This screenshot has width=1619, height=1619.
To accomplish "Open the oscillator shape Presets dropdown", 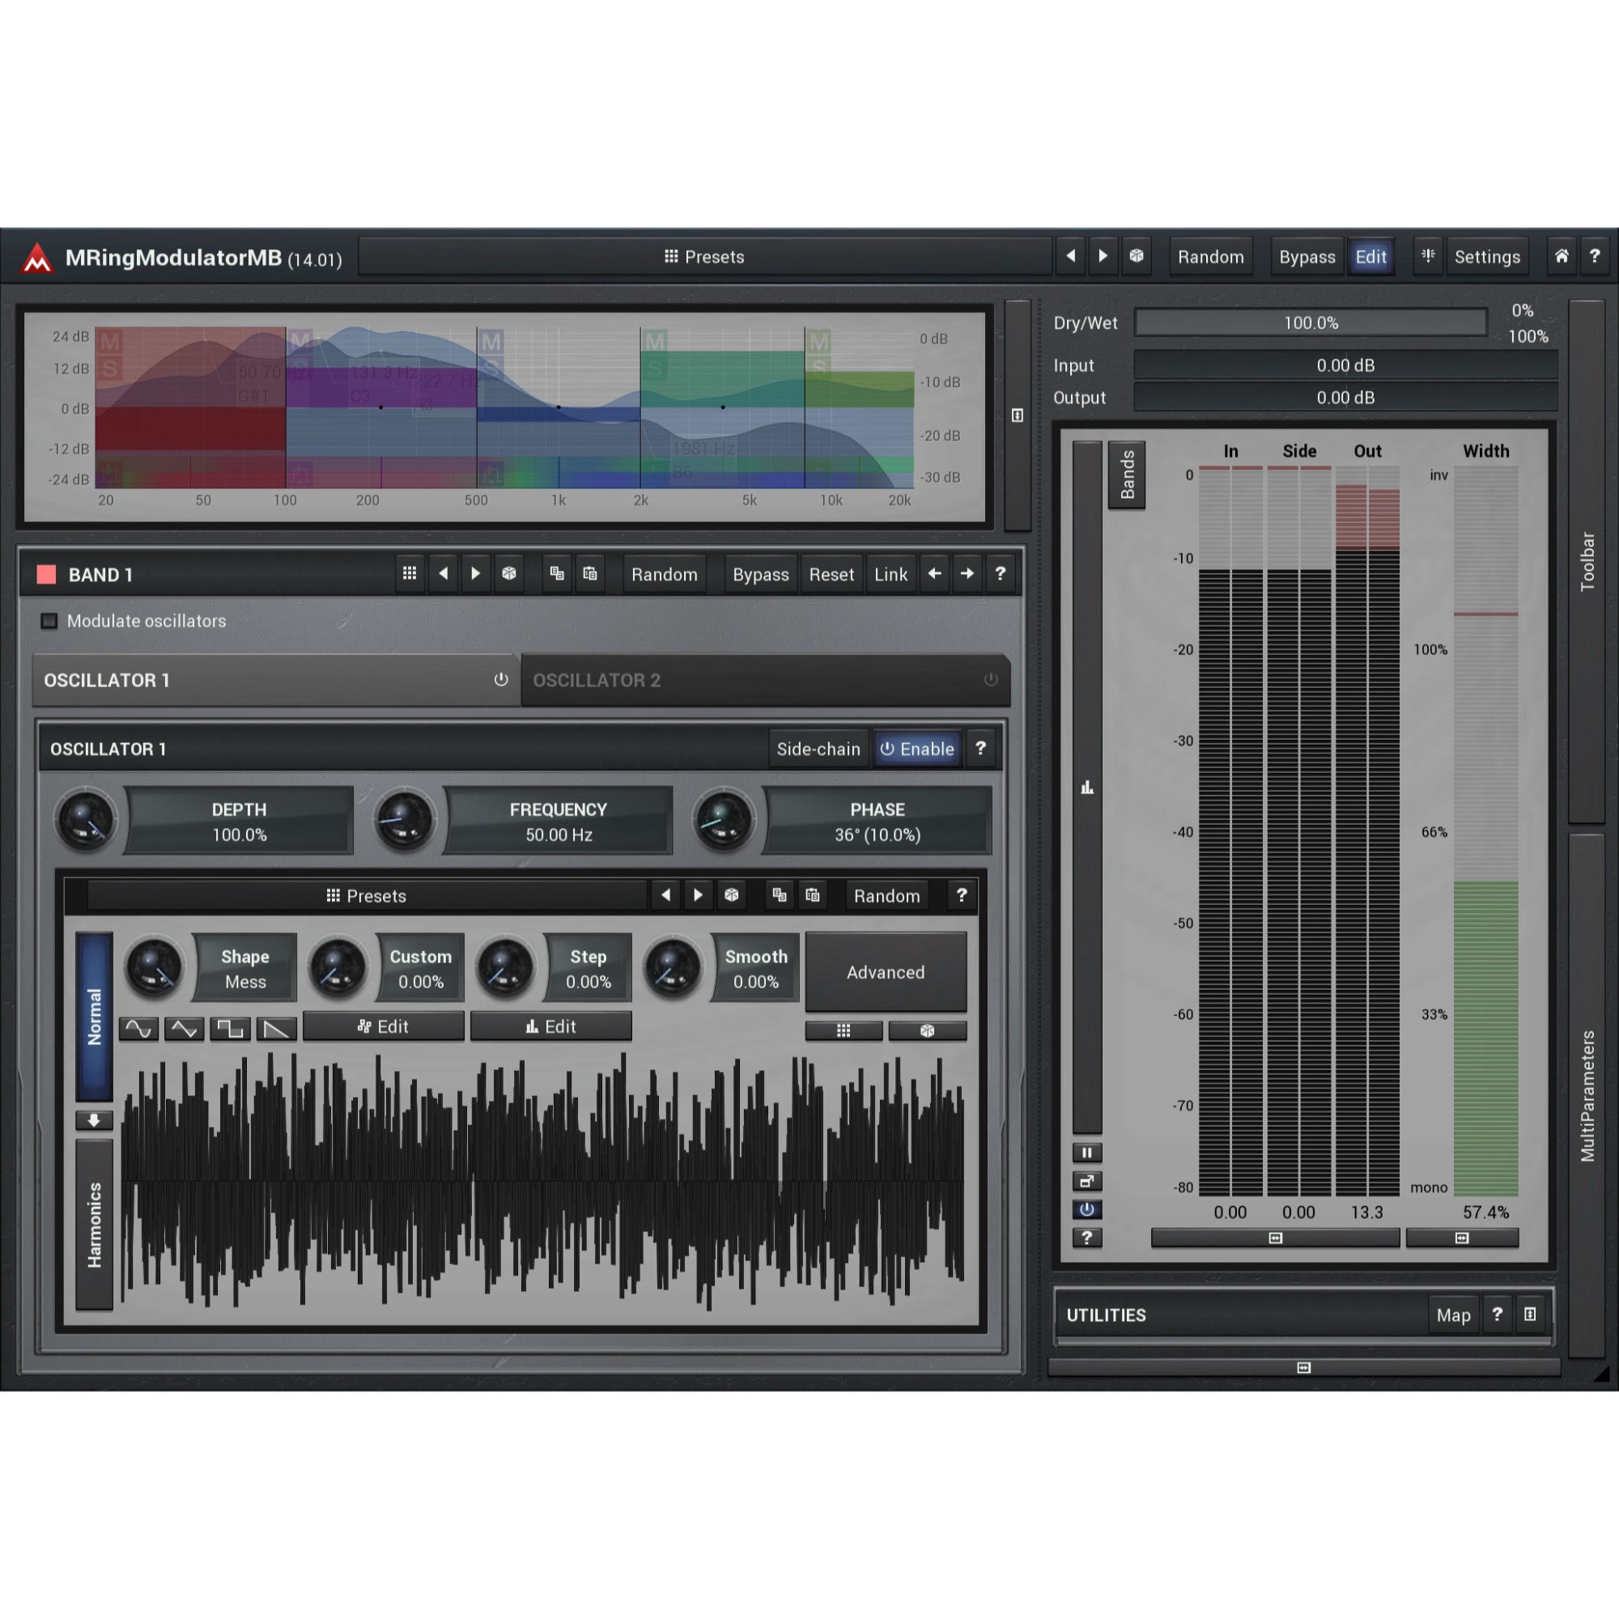I will pos(366,896).
